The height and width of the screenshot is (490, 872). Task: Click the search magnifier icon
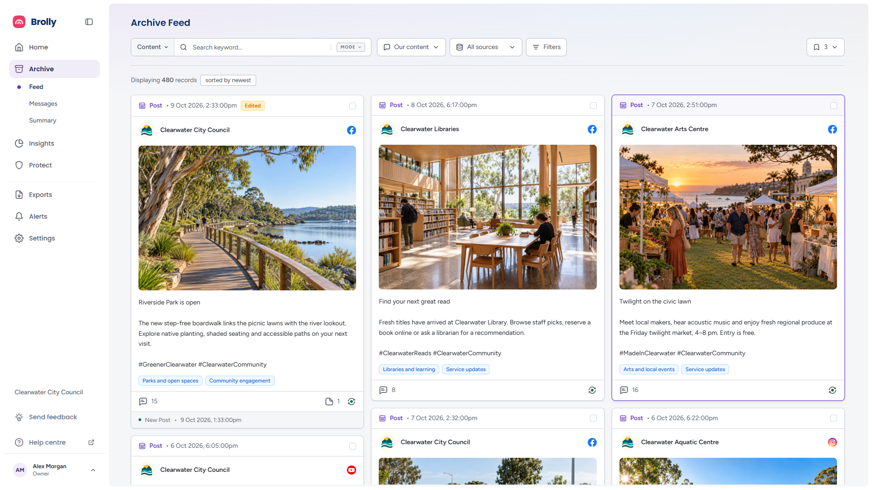[183, 47]
